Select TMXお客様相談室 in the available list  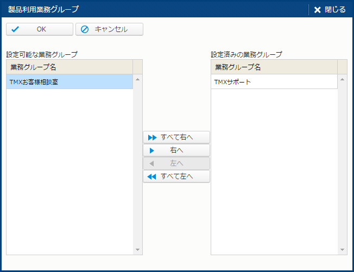pos(69,82)
